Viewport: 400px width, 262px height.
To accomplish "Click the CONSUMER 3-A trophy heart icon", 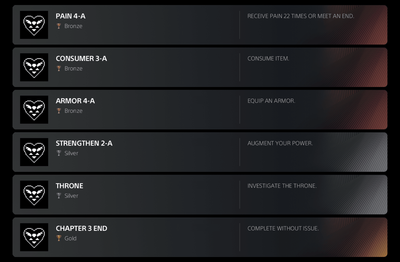I will tap(34, 67).
